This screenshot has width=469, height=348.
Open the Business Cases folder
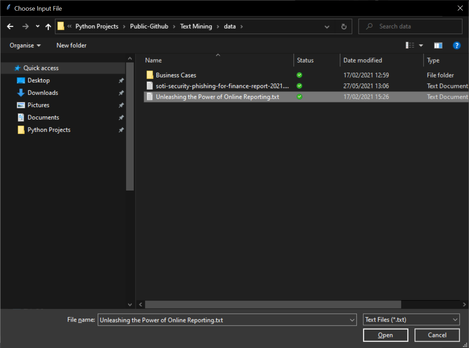click(176, 75)
